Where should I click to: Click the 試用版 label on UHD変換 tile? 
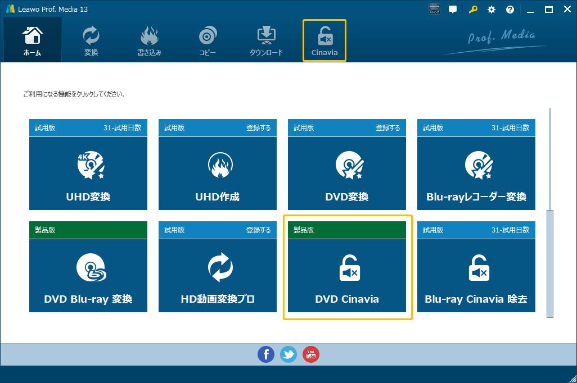pyautogui.click(x=45, y=128)
